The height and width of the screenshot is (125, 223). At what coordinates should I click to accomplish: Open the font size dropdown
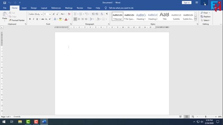pos(50,14)
